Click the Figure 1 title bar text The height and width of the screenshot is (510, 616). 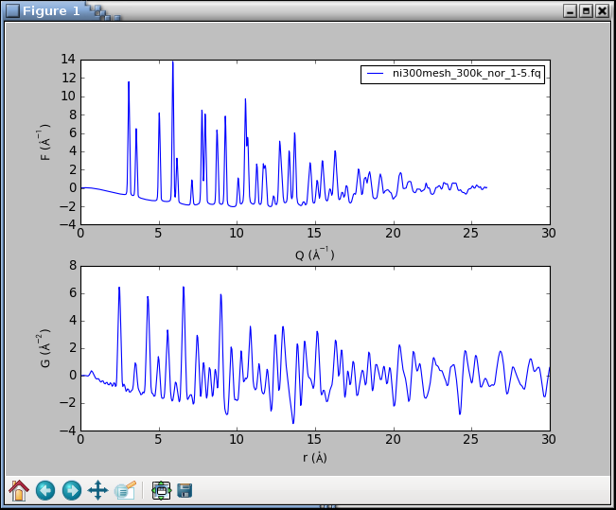[x=52, y=10]
